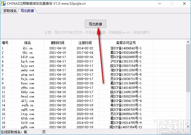Viewport: 191px width, 135px height.
Task: Click license 湘ICP备14014039号-1
Action: [x=126, y=88]
